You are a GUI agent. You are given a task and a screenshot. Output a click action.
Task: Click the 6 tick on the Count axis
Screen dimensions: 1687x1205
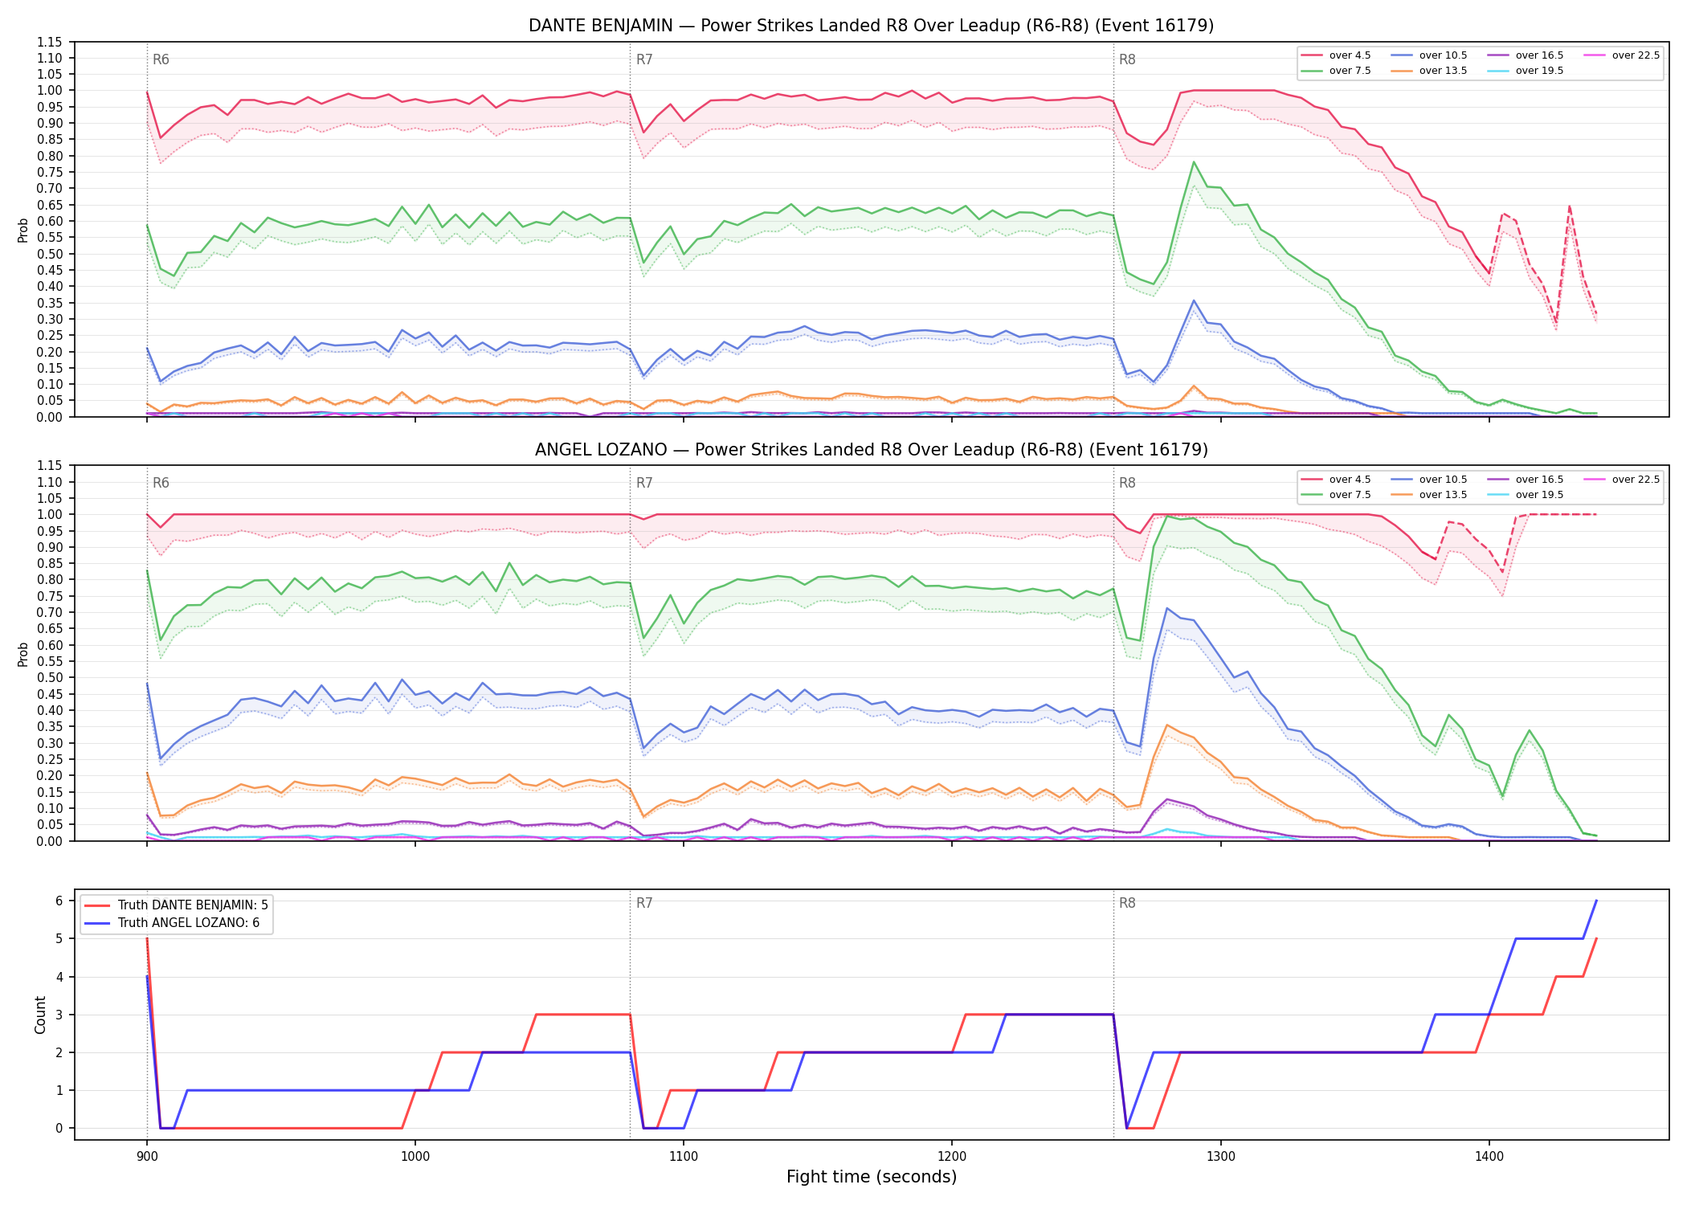point(59,901)
